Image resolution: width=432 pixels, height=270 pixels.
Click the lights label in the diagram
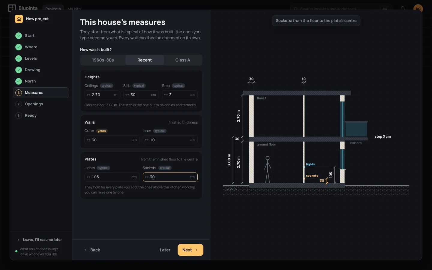(310, 164)
